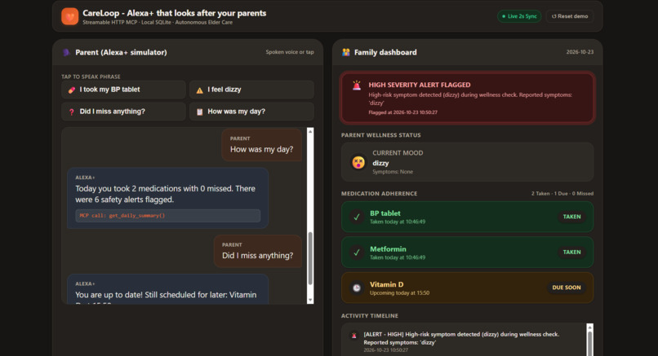The height and width of the screenshot is (356, 658).
Task: Click the PARENT WELLNESS STATUS heading
Action: (x=380, y=135)
